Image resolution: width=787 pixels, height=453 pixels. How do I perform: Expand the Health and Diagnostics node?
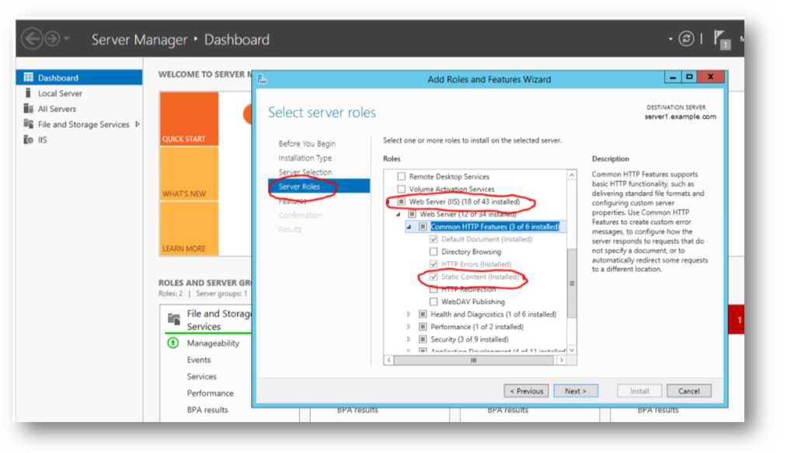pos(409,314)
